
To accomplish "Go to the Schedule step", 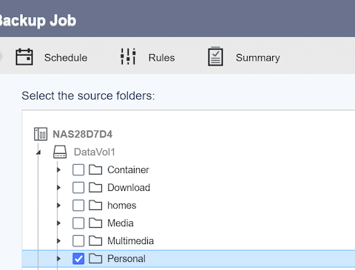I will (x=66, y=58).
